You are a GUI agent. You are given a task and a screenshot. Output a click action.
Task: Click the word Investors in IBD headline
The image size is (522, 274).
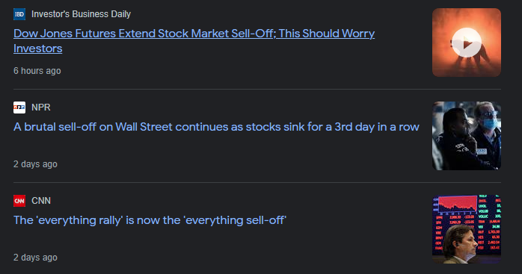click(x=38, y=49)
